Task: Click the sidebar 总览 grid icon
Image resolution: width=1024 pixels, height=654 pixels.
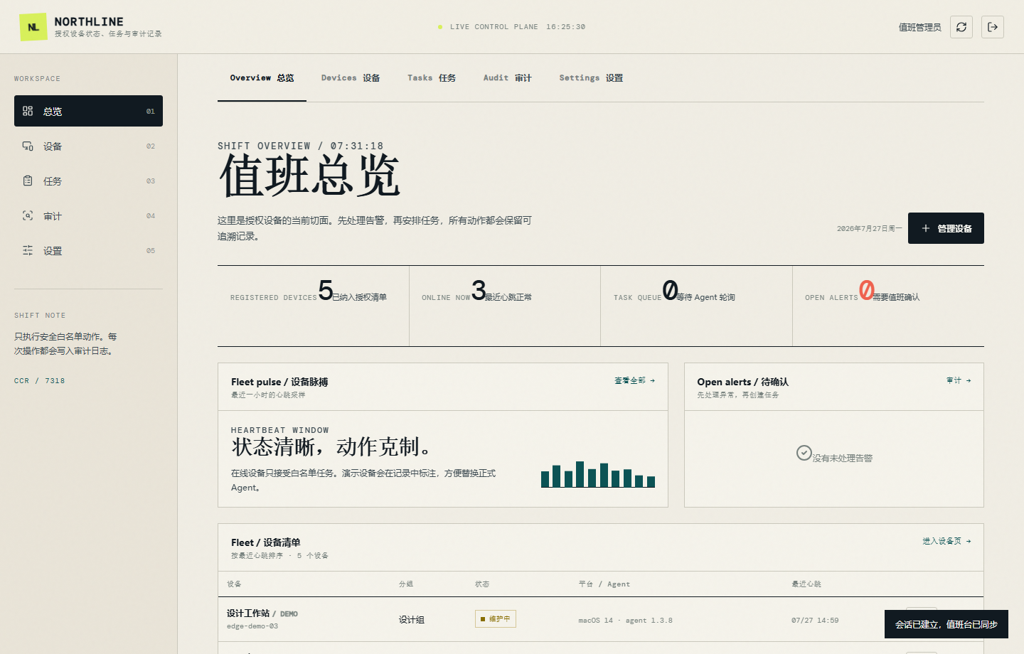Action: (x=28, y=111)
